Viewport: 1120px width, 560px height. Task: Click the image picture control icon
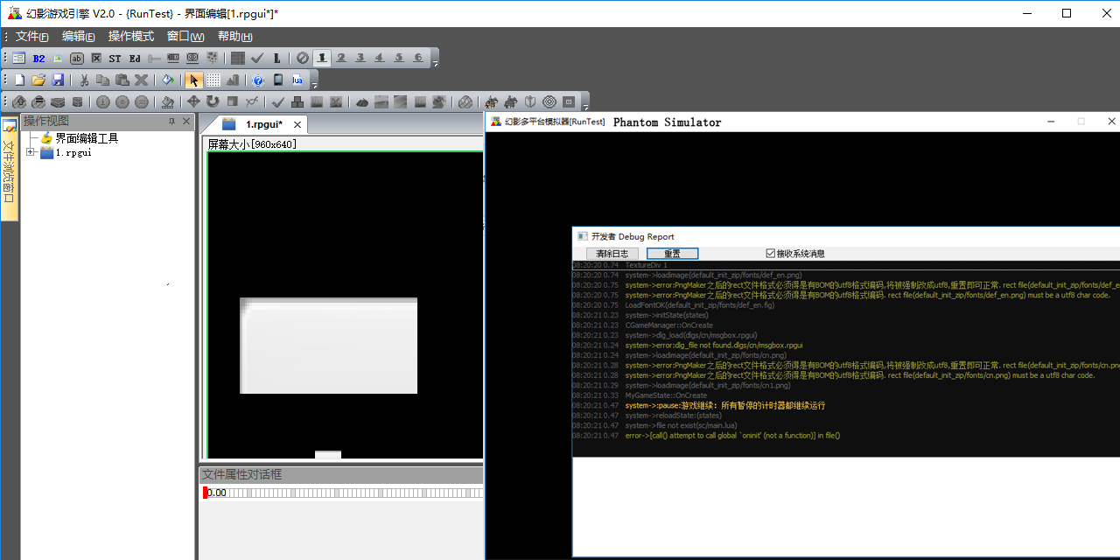pos(58,59)
